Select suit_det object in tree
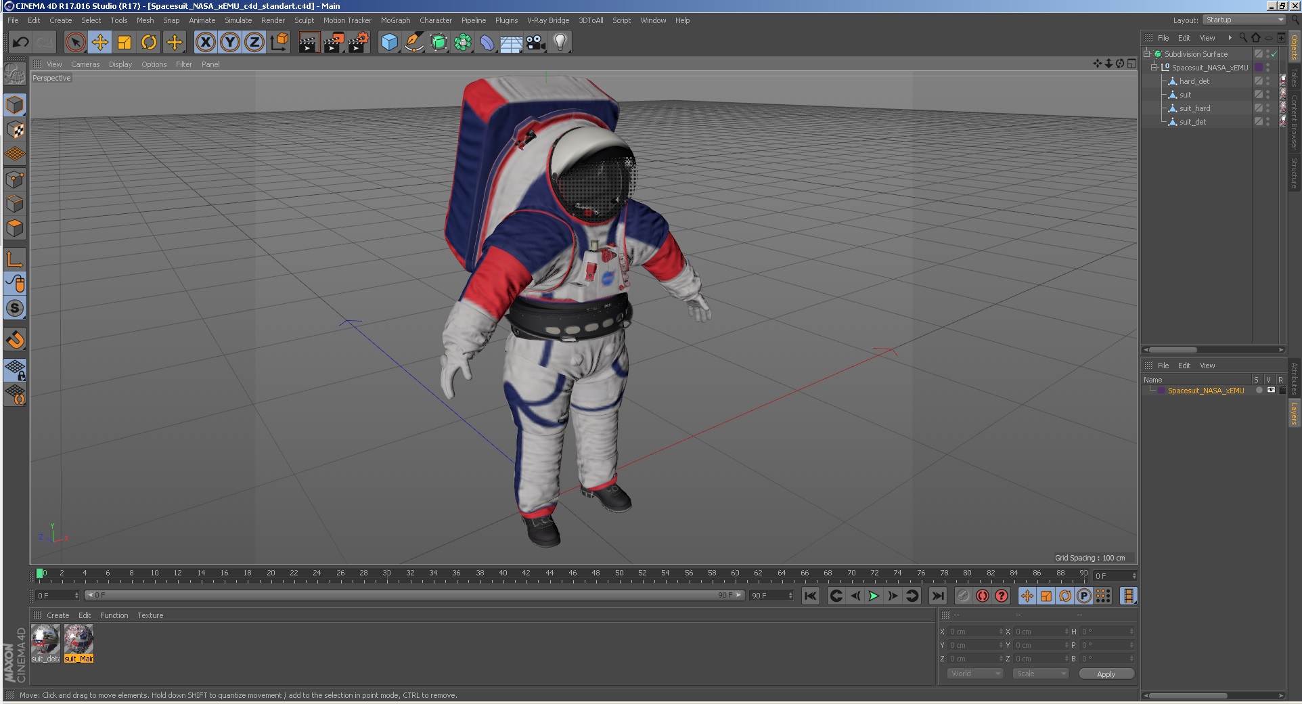This screenshot has height=704, width=1302. click(x=1193, y=122)
